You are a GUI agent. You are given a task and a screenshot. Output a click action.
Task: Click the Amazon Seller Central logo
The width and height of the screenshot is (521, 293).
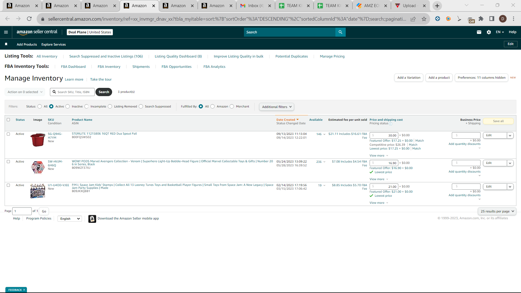pos(37,32)
